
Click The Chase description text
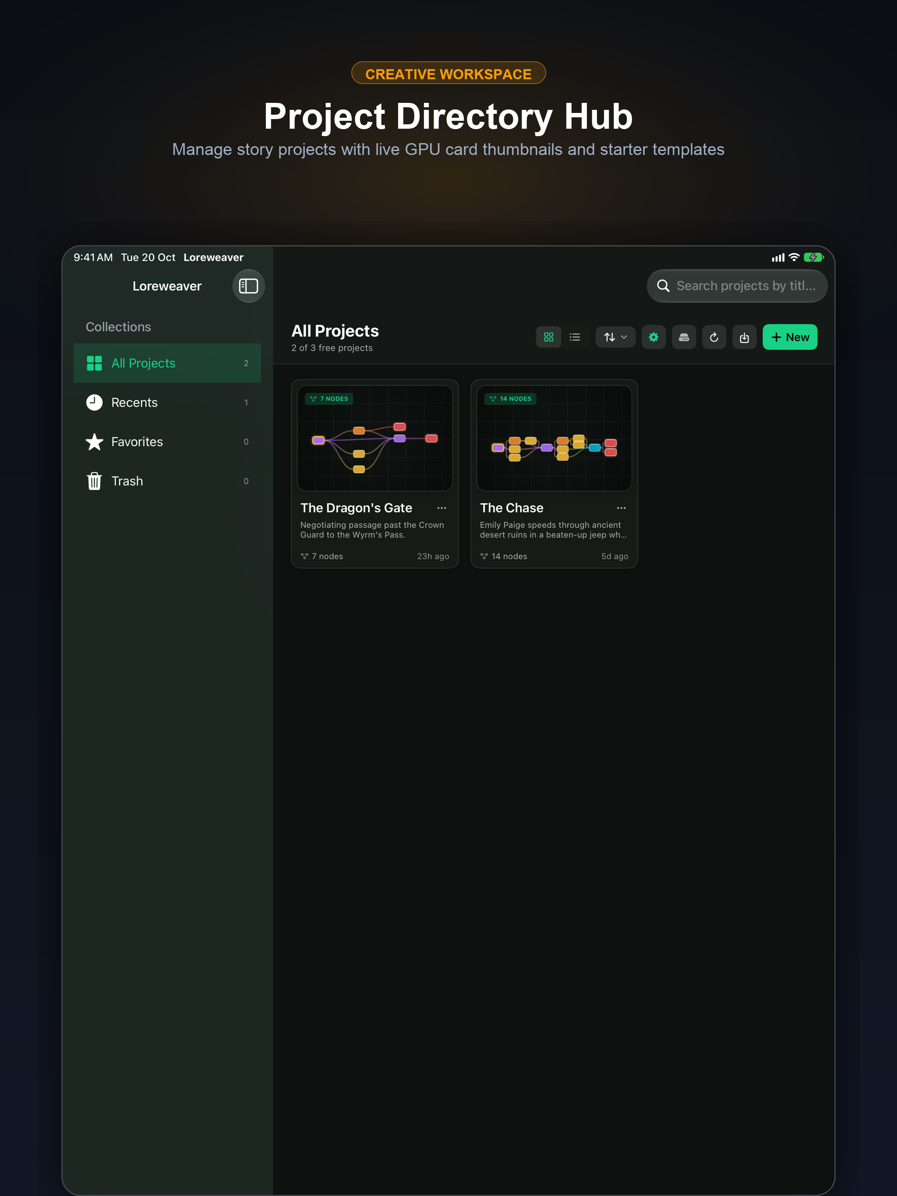click(553, 530)
